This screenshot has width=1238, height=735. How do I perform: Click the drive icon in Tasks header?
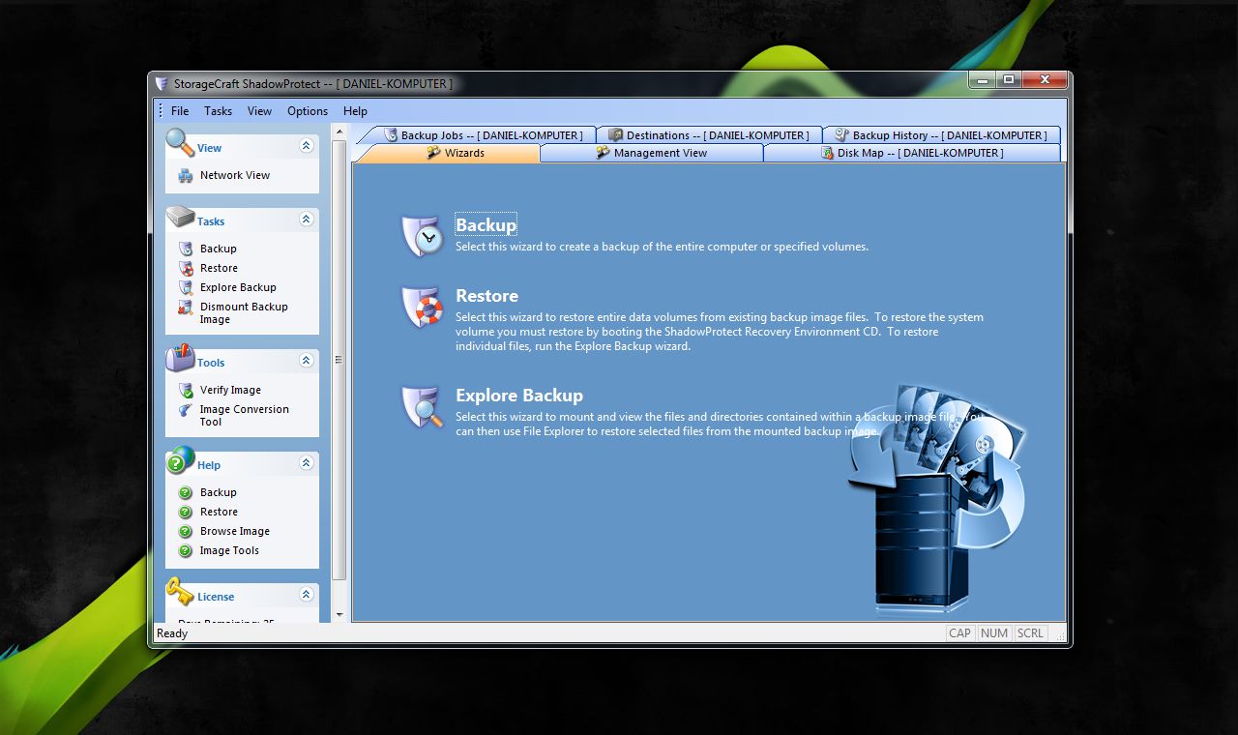coord(180,217)
